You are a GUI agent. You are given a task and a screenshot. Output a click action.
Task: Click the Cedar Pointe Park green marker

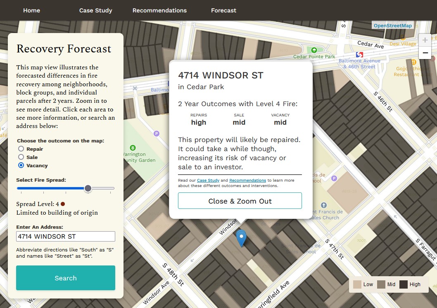pos(314,50)
